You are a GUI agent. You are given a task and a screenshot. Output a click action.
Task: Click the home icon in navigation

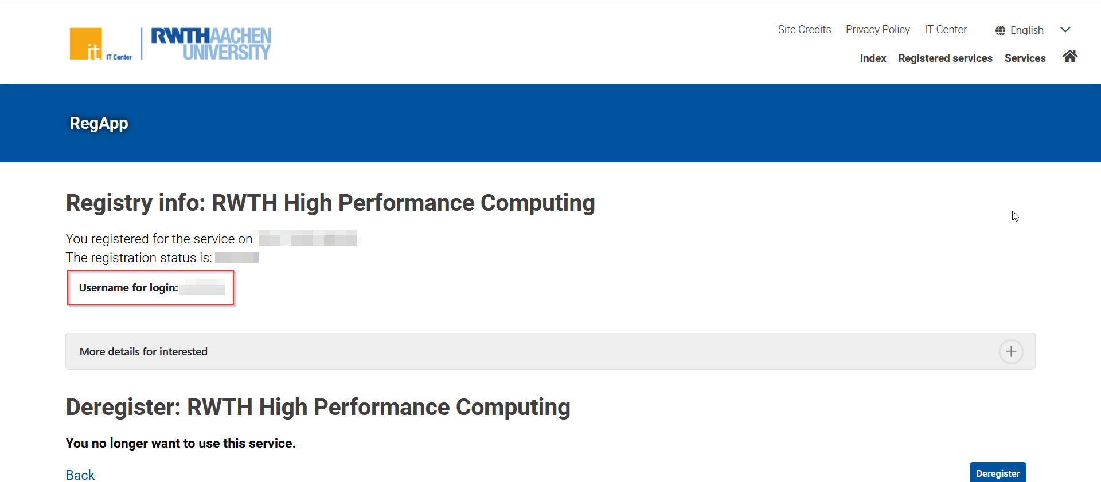[1069, 57]
